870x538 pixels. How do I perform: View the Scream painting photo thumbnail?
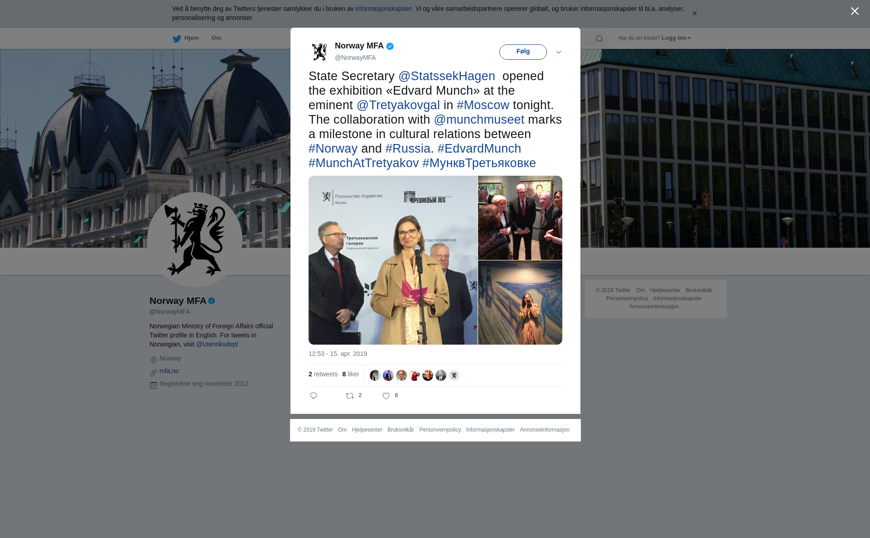tap(520, 303)
